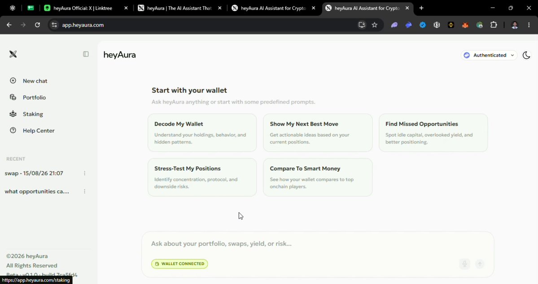This screenshot has height=284, width=538.
Task: Select the Show My Next Best Move prompt
Action: coord(318,133)
